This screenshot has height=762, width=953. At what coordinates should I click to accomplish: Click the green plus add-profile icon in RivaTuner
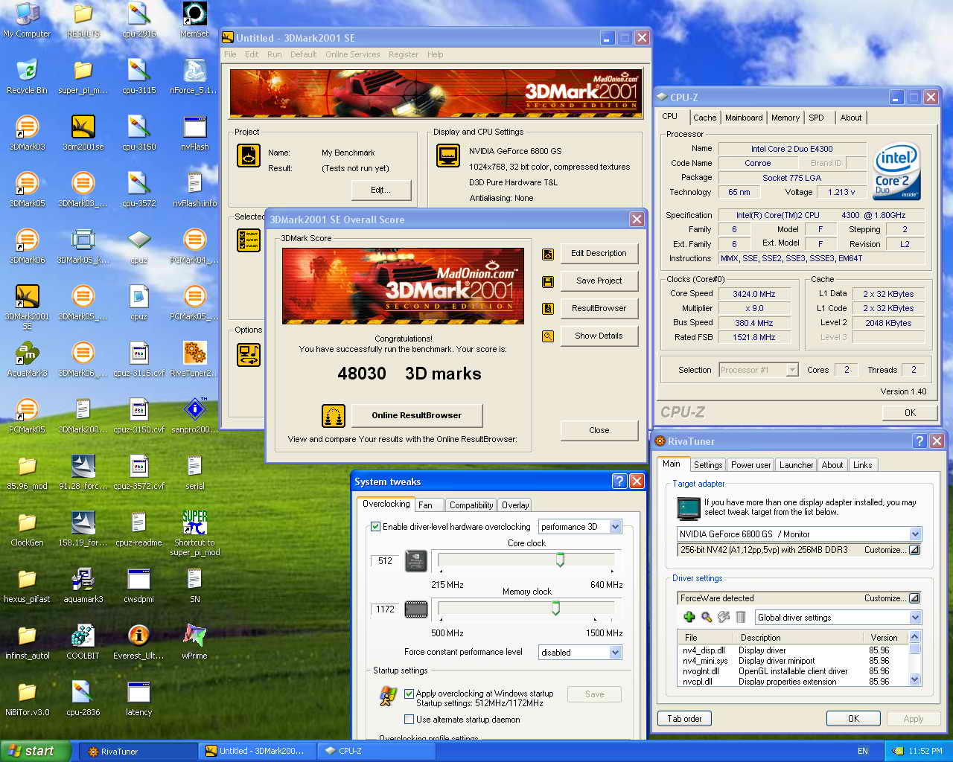[x=689, y=617]
